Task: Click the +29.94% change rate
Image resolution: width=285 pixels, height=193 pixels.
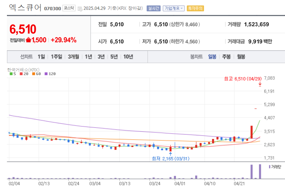Action: click(x=63, y=40)
